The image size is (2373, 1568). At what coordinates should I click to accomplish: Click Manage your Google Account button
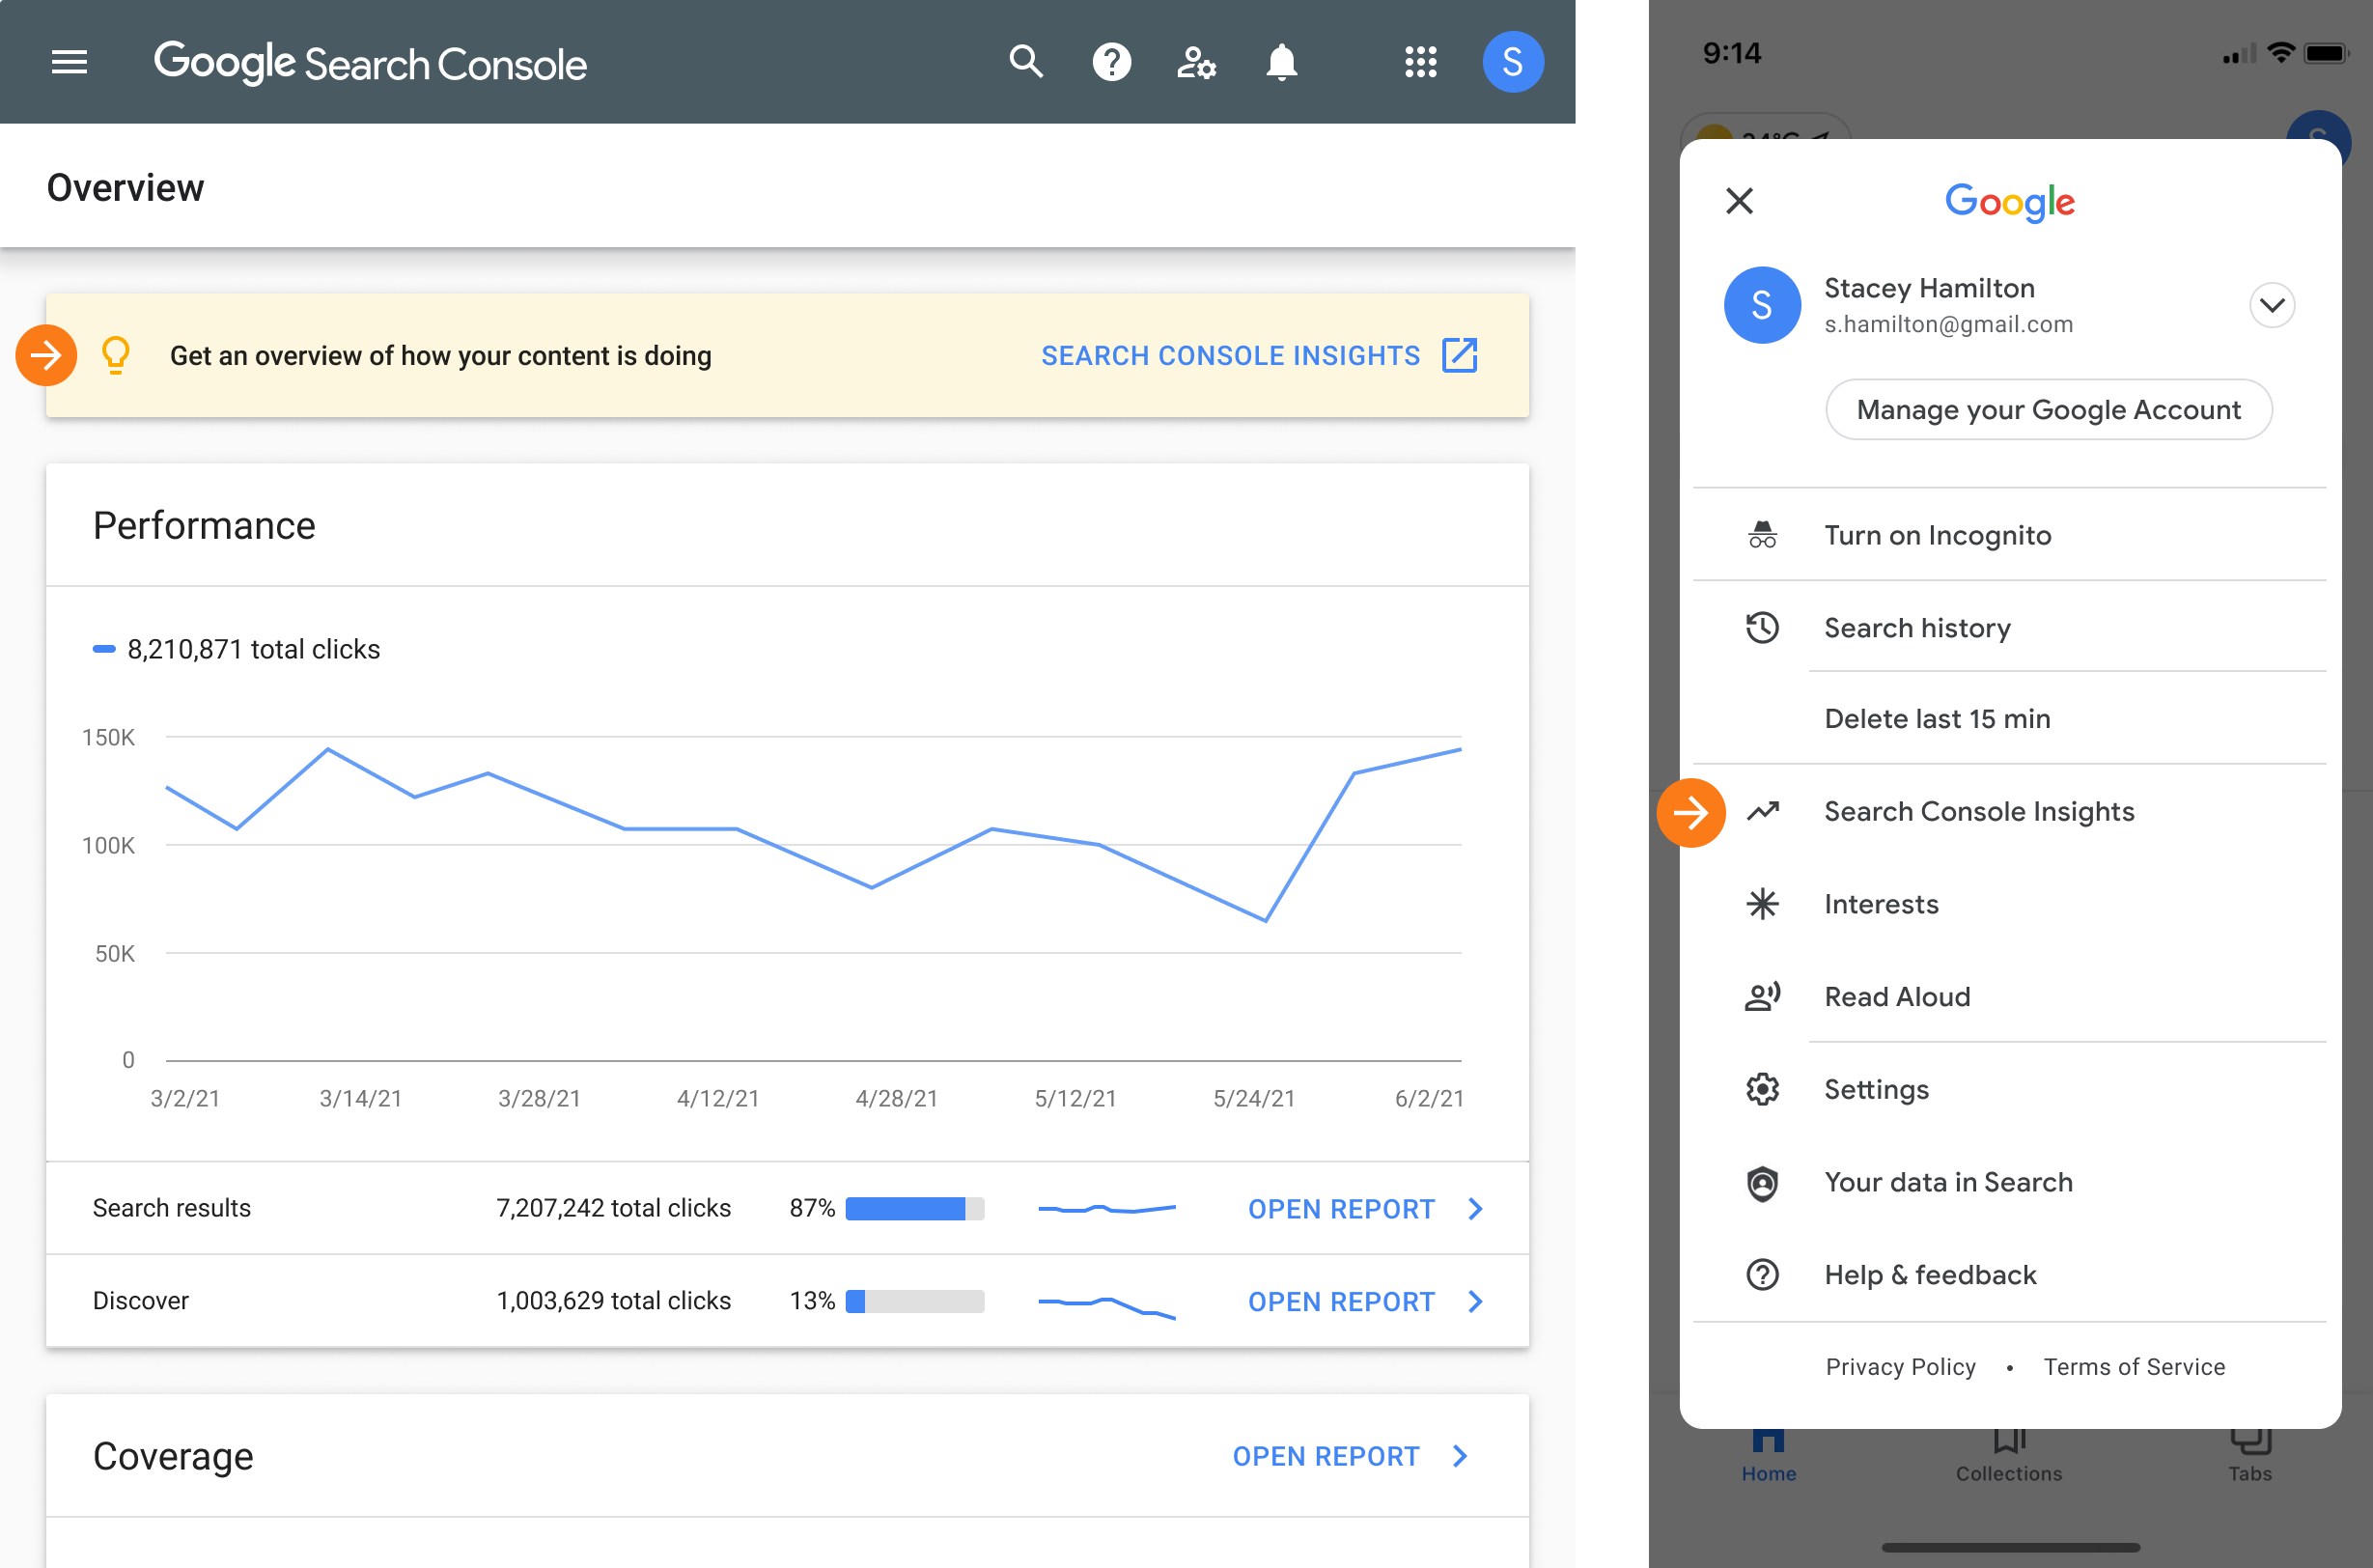[2050, 409]
